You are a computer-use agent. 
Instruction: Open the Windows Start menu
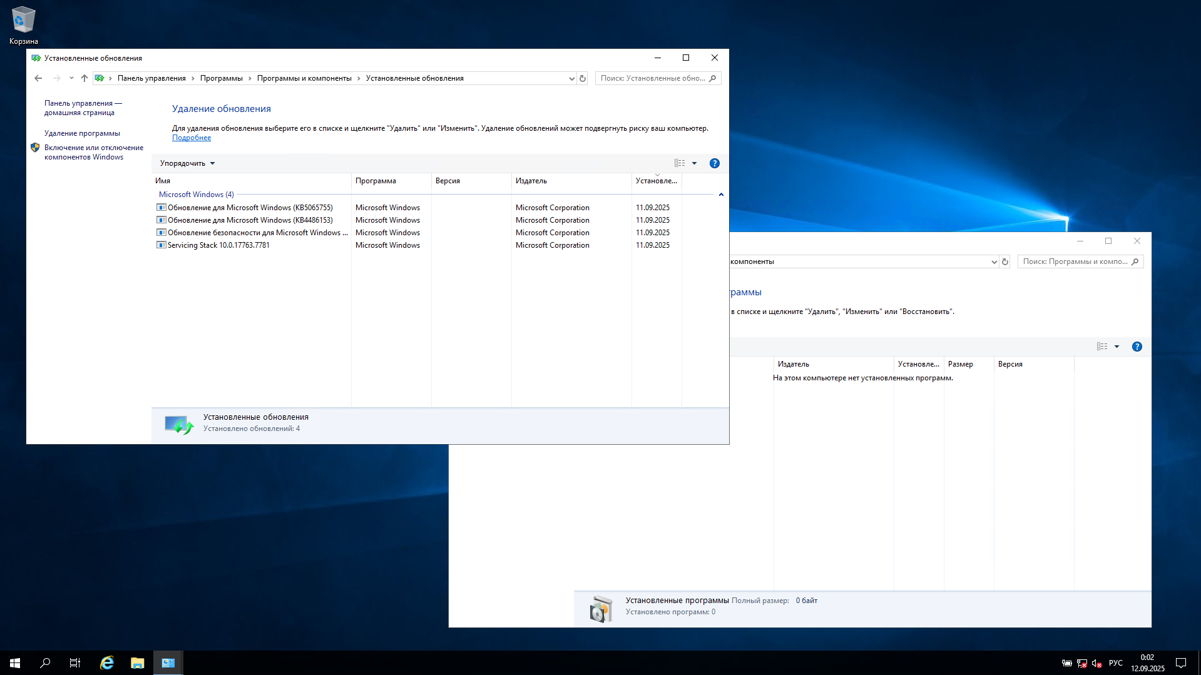point(15,663)
